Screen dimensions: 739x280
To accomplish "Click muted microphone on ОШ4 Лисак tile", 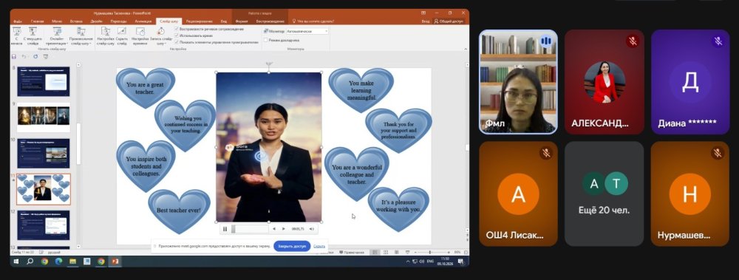I will [x=546, y=153].
